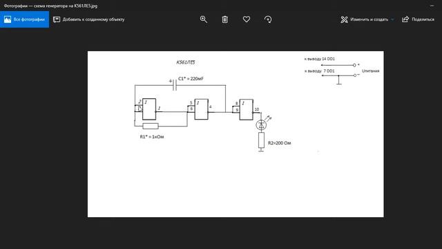Viewport: 442px width, 249px height.
Task: Minimize the Photos window
Action: click(x=432, y=6)
